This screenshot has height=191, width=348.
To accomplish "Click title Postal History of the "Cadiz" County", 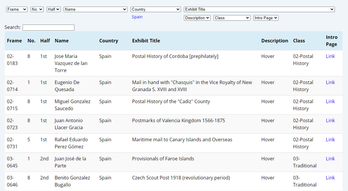I will click(171, 102).
